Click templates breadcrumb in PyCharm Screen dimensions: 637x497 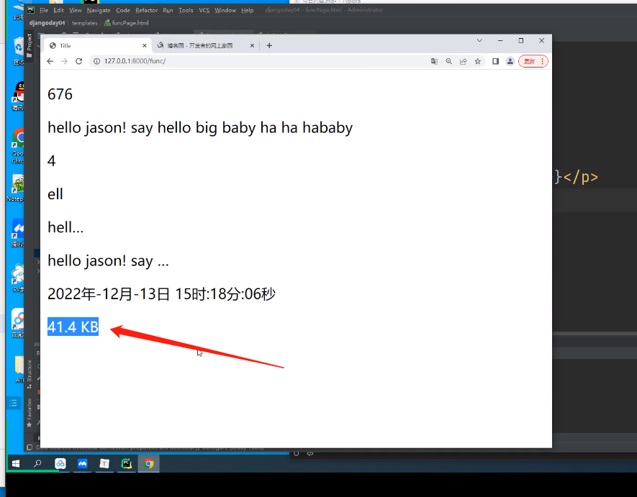tap(85, 23)
